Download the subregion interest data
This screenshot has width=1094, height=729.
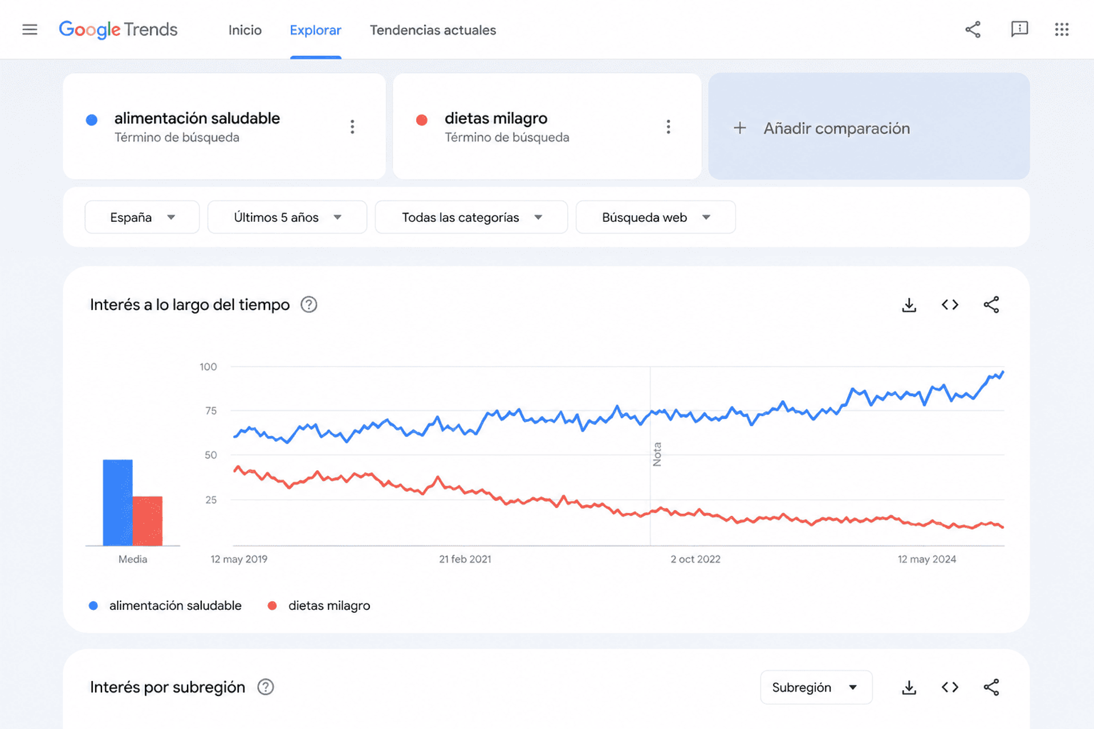click(x=909, y=687)
